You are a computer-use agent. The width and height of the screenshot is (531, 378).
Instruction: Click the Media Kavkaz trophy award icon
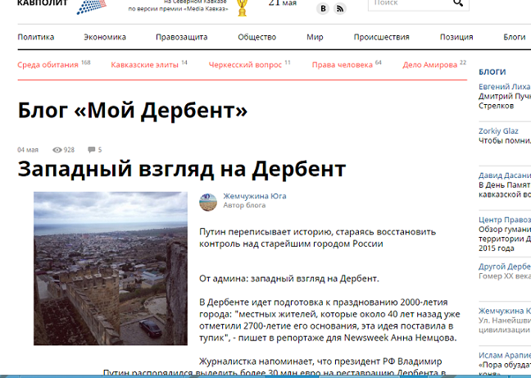[x=242, y=7]
